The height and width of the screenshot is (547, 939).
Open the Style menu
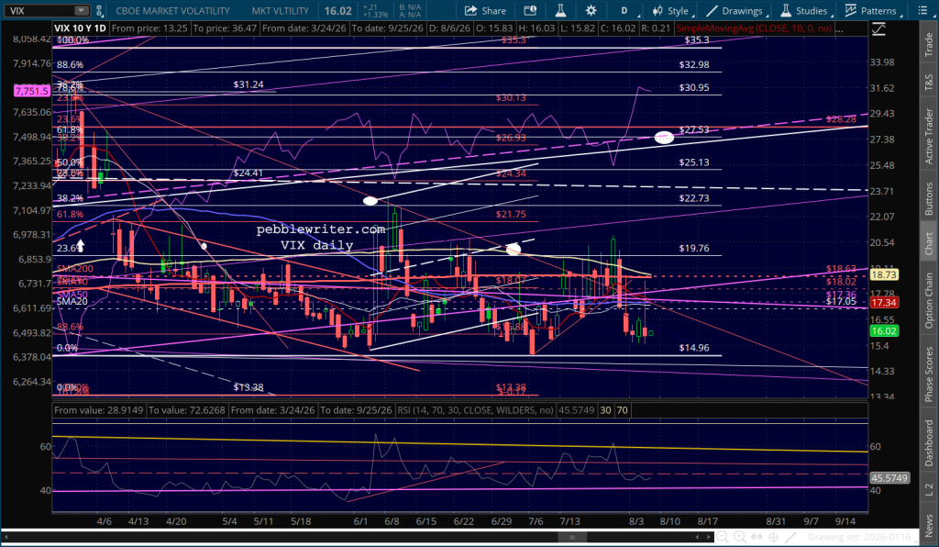coord(672,11)
